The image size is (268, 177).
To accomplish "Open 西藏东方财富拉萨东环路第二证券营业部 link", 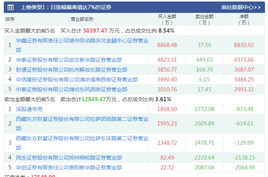I will point(82,143).
